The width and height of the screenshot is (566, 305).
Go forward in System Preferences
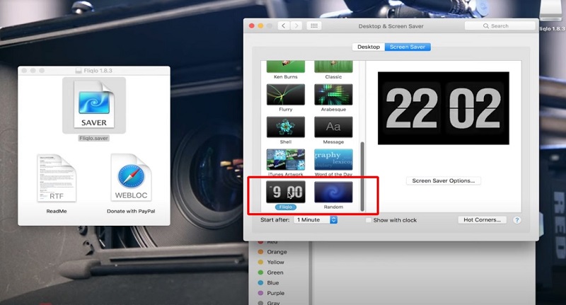296,26
